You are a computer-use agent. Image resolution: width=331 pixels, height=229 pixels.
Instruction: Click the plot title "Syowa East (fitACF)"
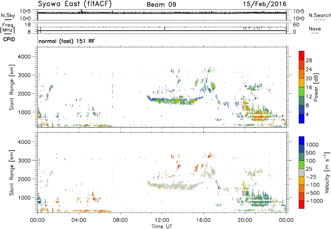click(74, 4)
